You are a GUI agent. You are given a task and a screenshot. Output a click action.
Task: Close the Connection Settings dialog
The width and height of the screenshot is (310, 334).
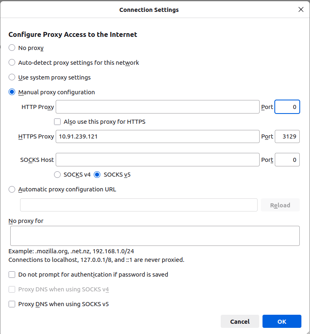tap(301, 9)
